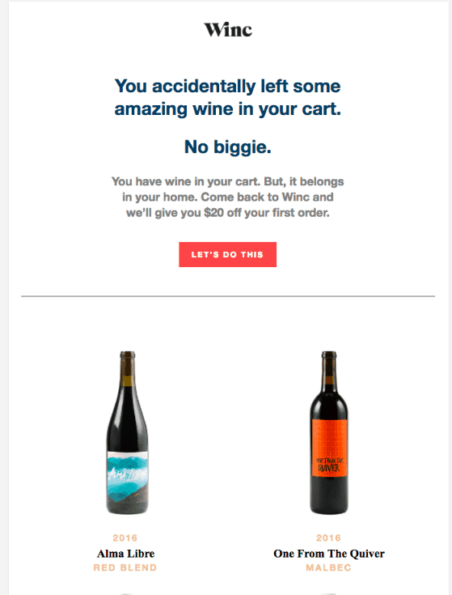
Task: Open the Alma Libre bottle image
Action: 127,432
